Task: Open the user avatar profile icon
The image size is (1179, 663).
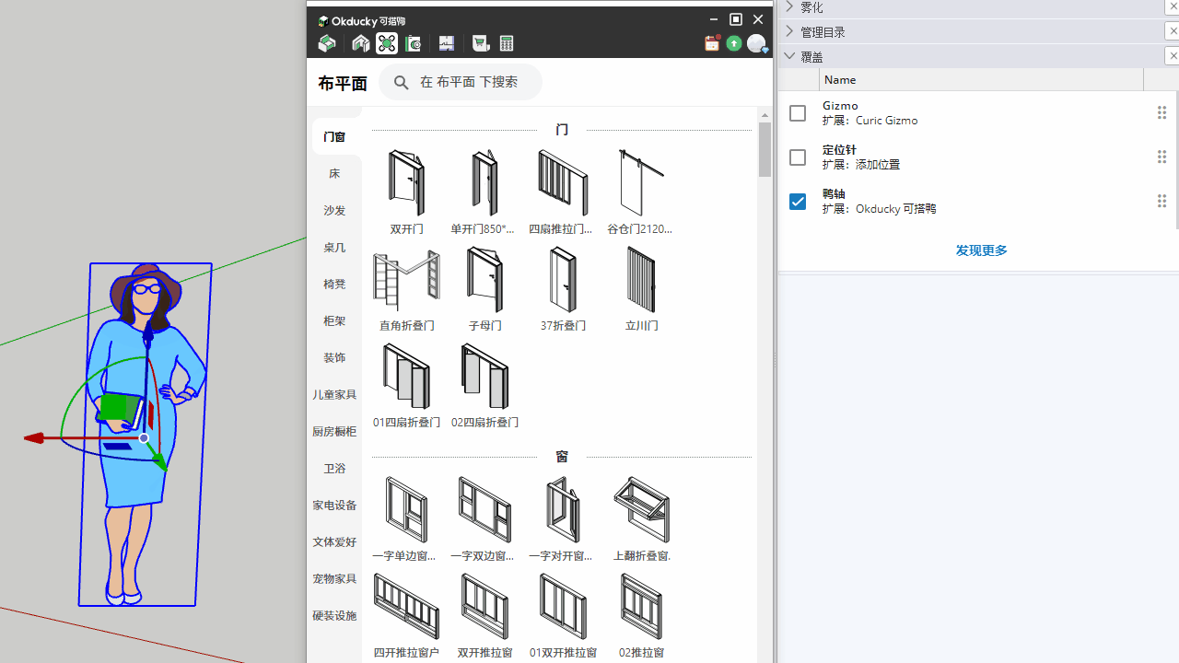Action: [756, 43]
